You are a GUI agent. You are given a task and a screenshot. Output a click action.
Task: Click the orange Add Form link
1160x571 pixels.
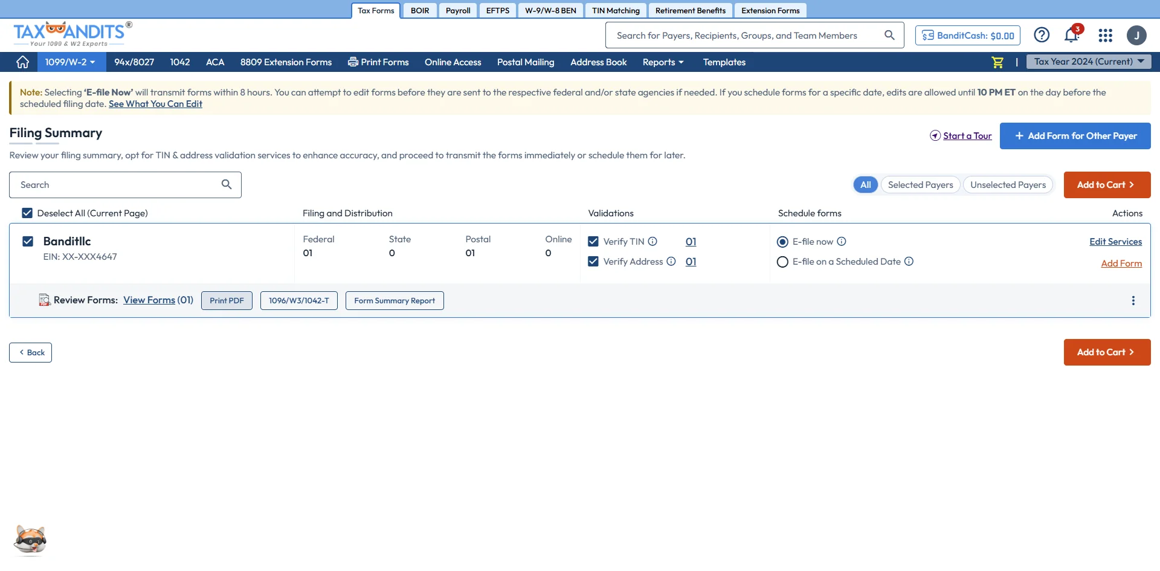(1121, 263)
